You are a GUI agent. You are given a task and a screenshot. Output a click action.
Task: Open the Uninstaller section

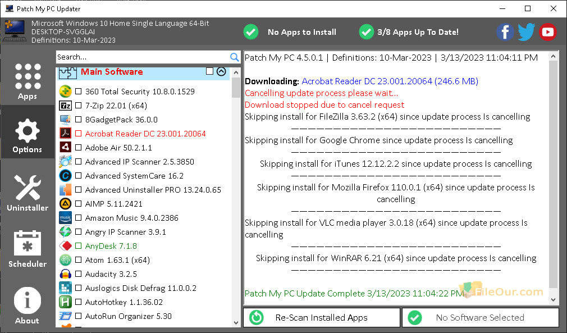(28, 193)
